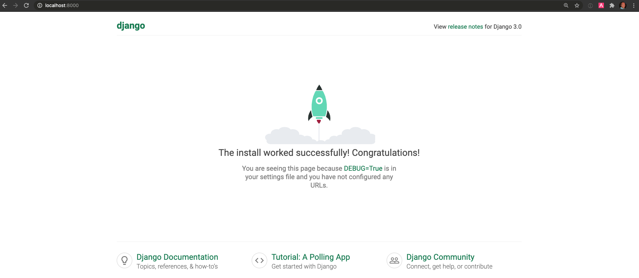Click the 'your settings file' paragraph text
The height and width of the screenshot is (278, 639).
[319, 177]
